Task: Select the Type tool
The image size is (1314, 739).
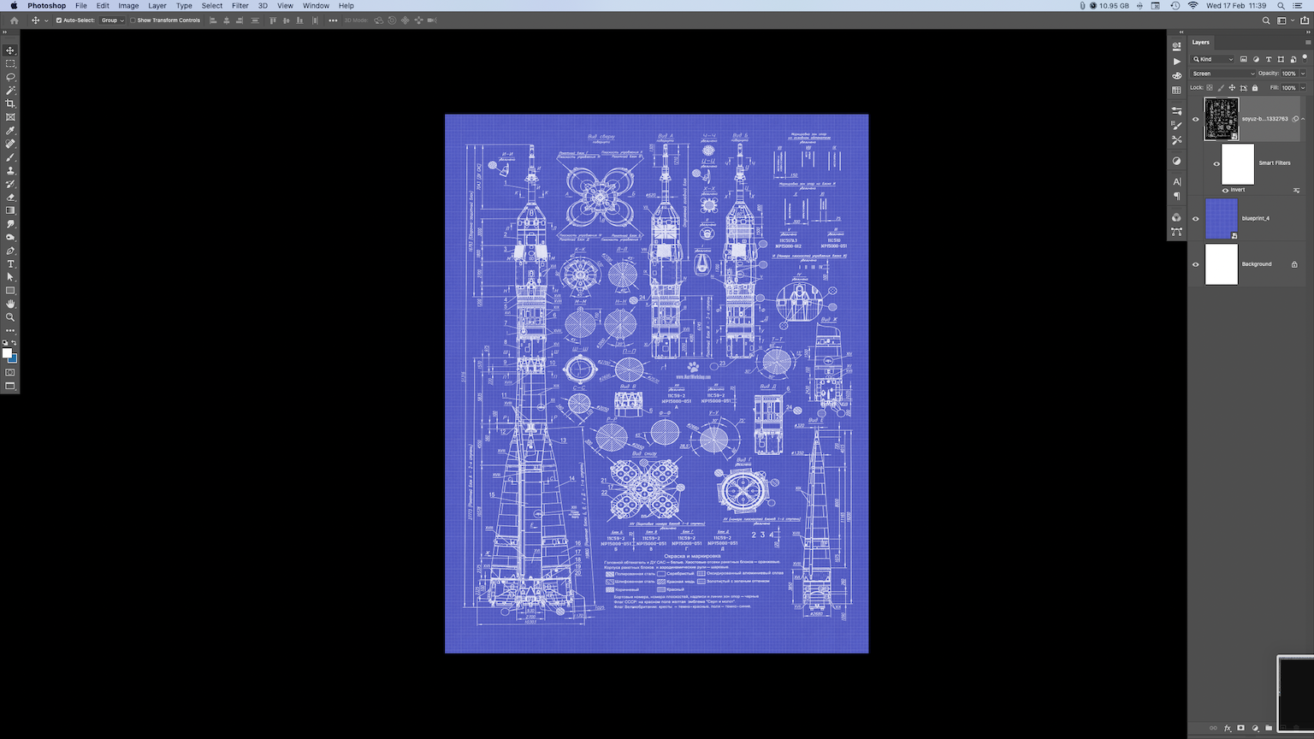Action: [10, 264]
